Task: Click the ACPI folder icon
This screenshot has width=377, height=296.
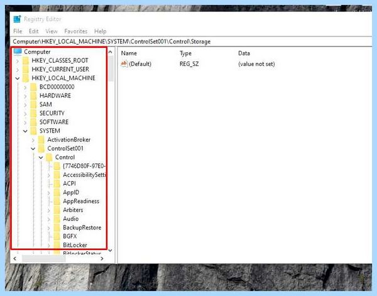Action: (x=57, y=184)
